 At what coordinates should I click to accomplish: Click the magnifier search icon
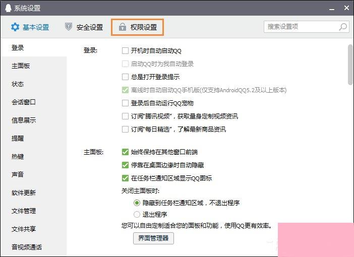(343, 27)
